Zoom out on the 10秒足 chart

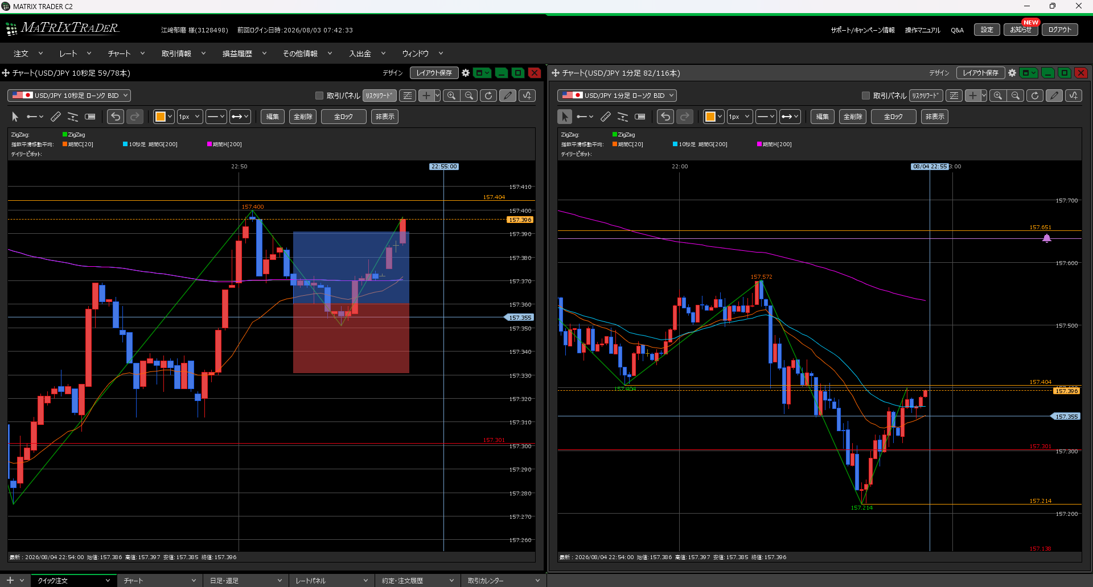[x=469, y=96]
